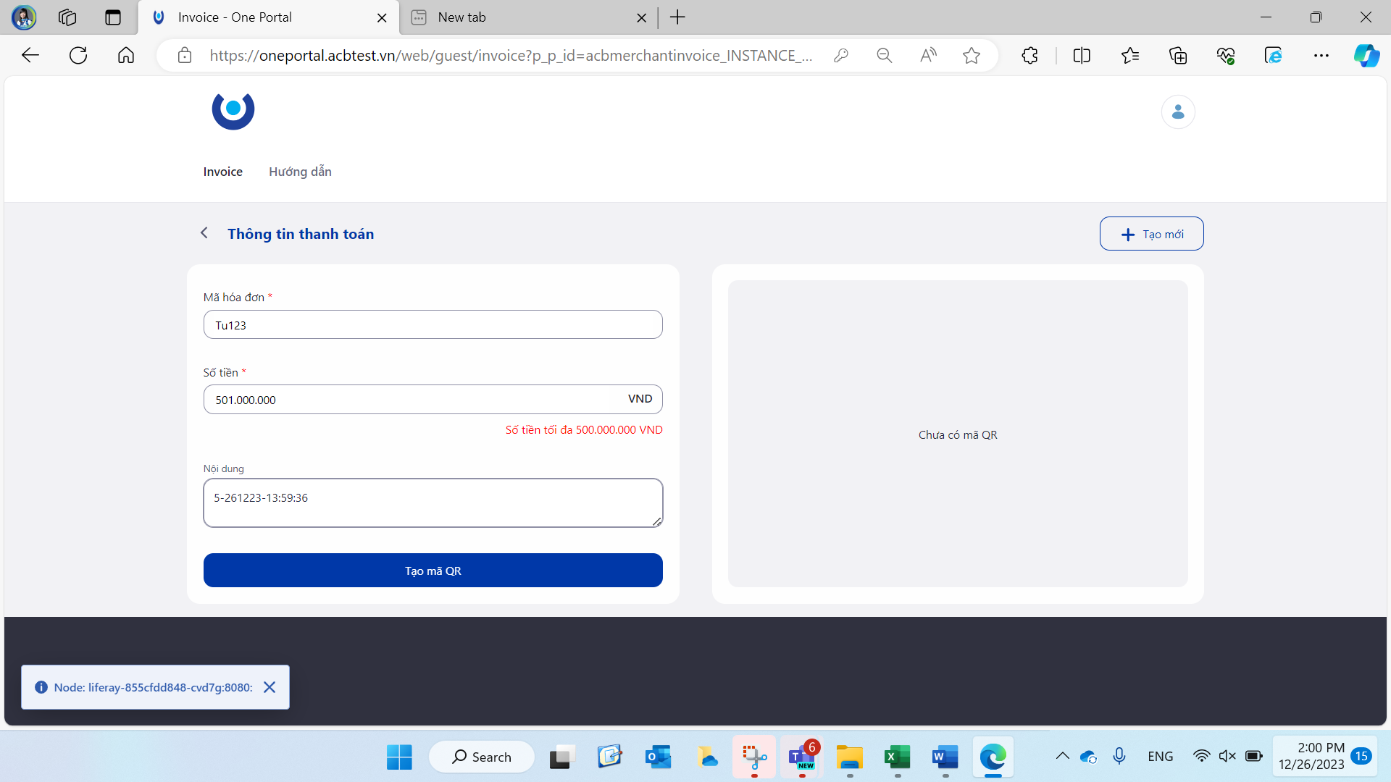Click the Edge browser taskbar icon
The image size is (1391, 782).
coord(993,756)
